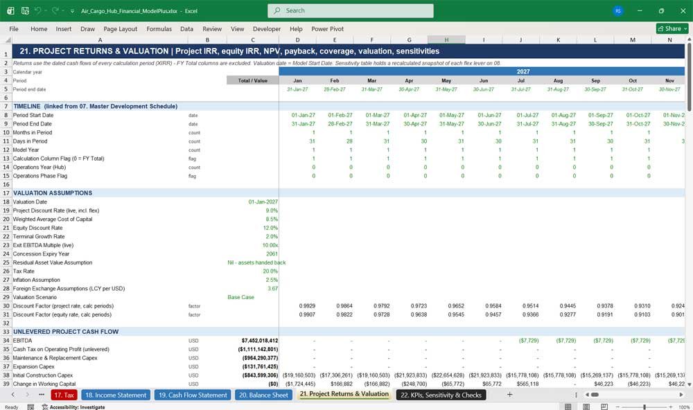Click the macro recording status icon
Image resolution: width=693 pixels, height=410 pixels.
pyautogui.click(x=30, y=407)
